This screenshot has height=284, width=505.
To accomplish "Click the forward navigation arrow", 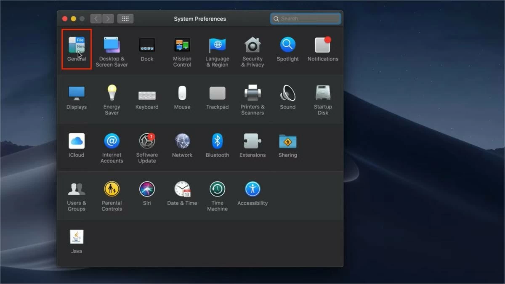I will coord(108,19).
